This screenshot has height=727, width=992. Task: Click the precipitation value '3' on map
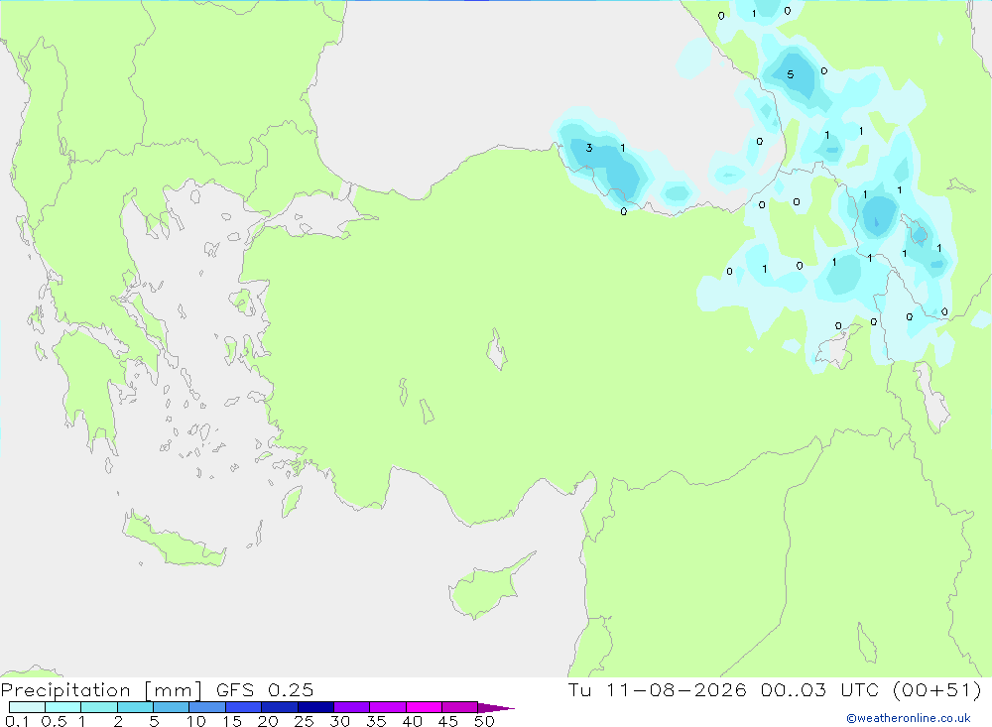coord(589,148)
